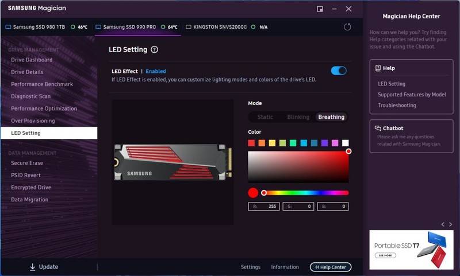
Task: Click the R value input field
Action: (264, 207)
